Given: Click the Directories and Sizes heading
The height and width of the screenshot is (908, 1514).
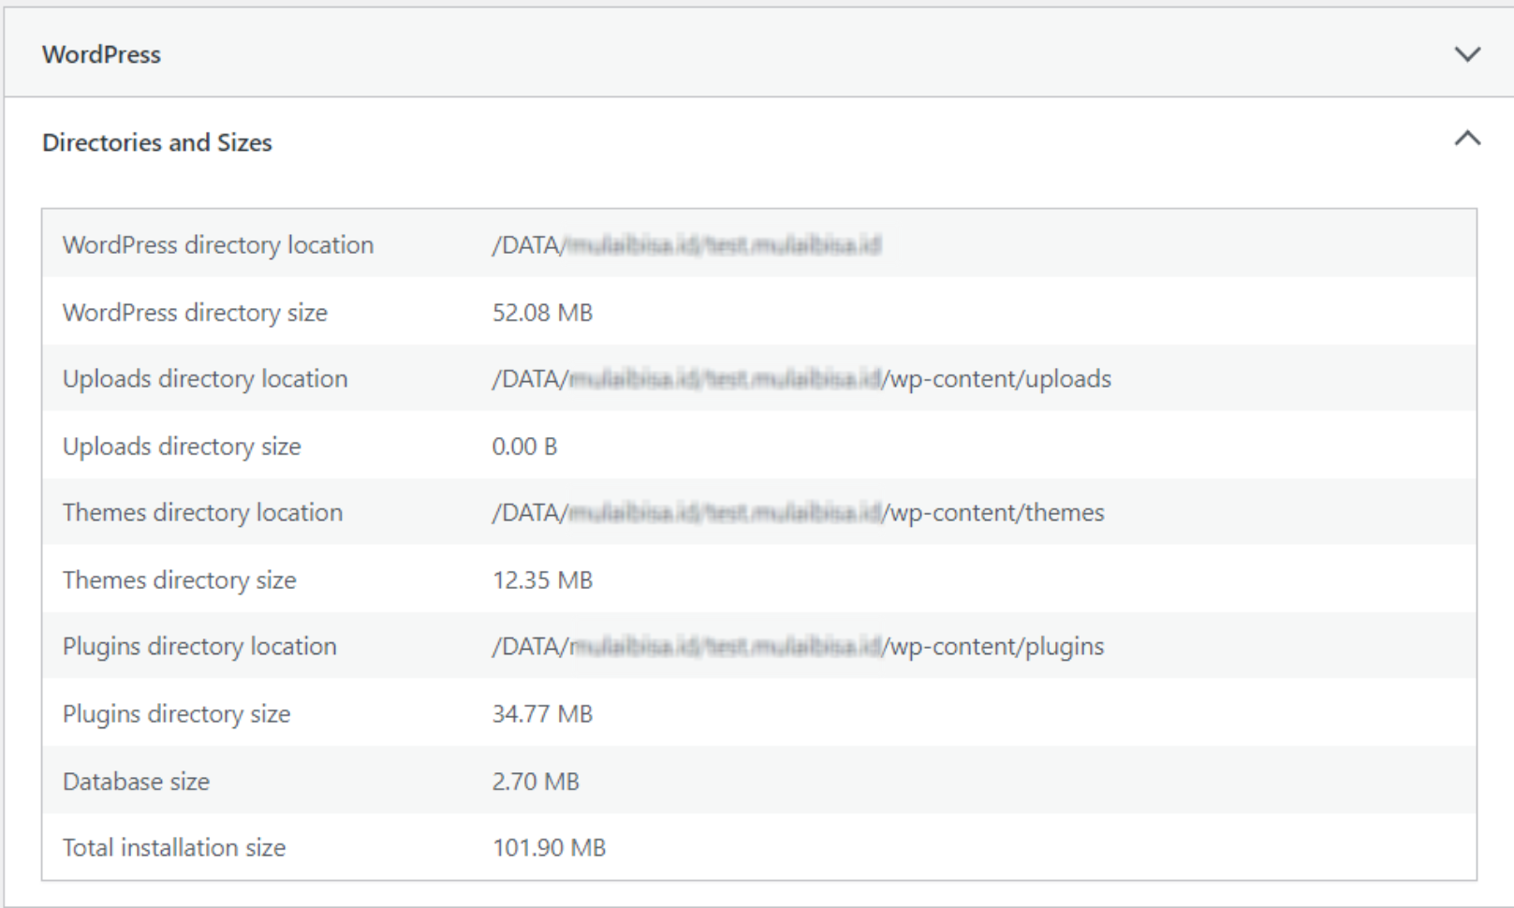Looking at the screenshot, I should [157, 142].
